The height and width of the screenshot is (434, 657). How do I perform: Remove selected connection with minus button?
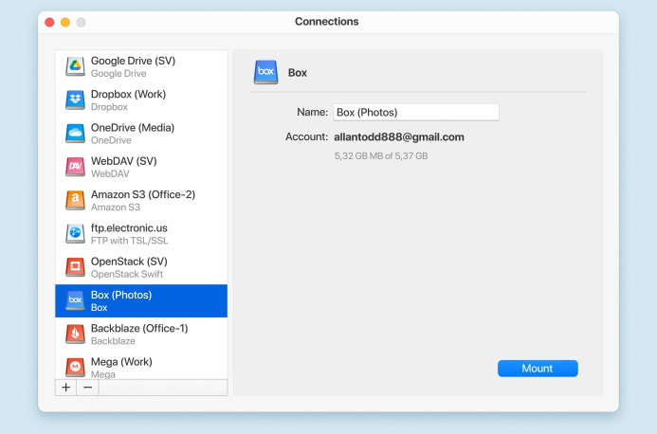[87, 388]
